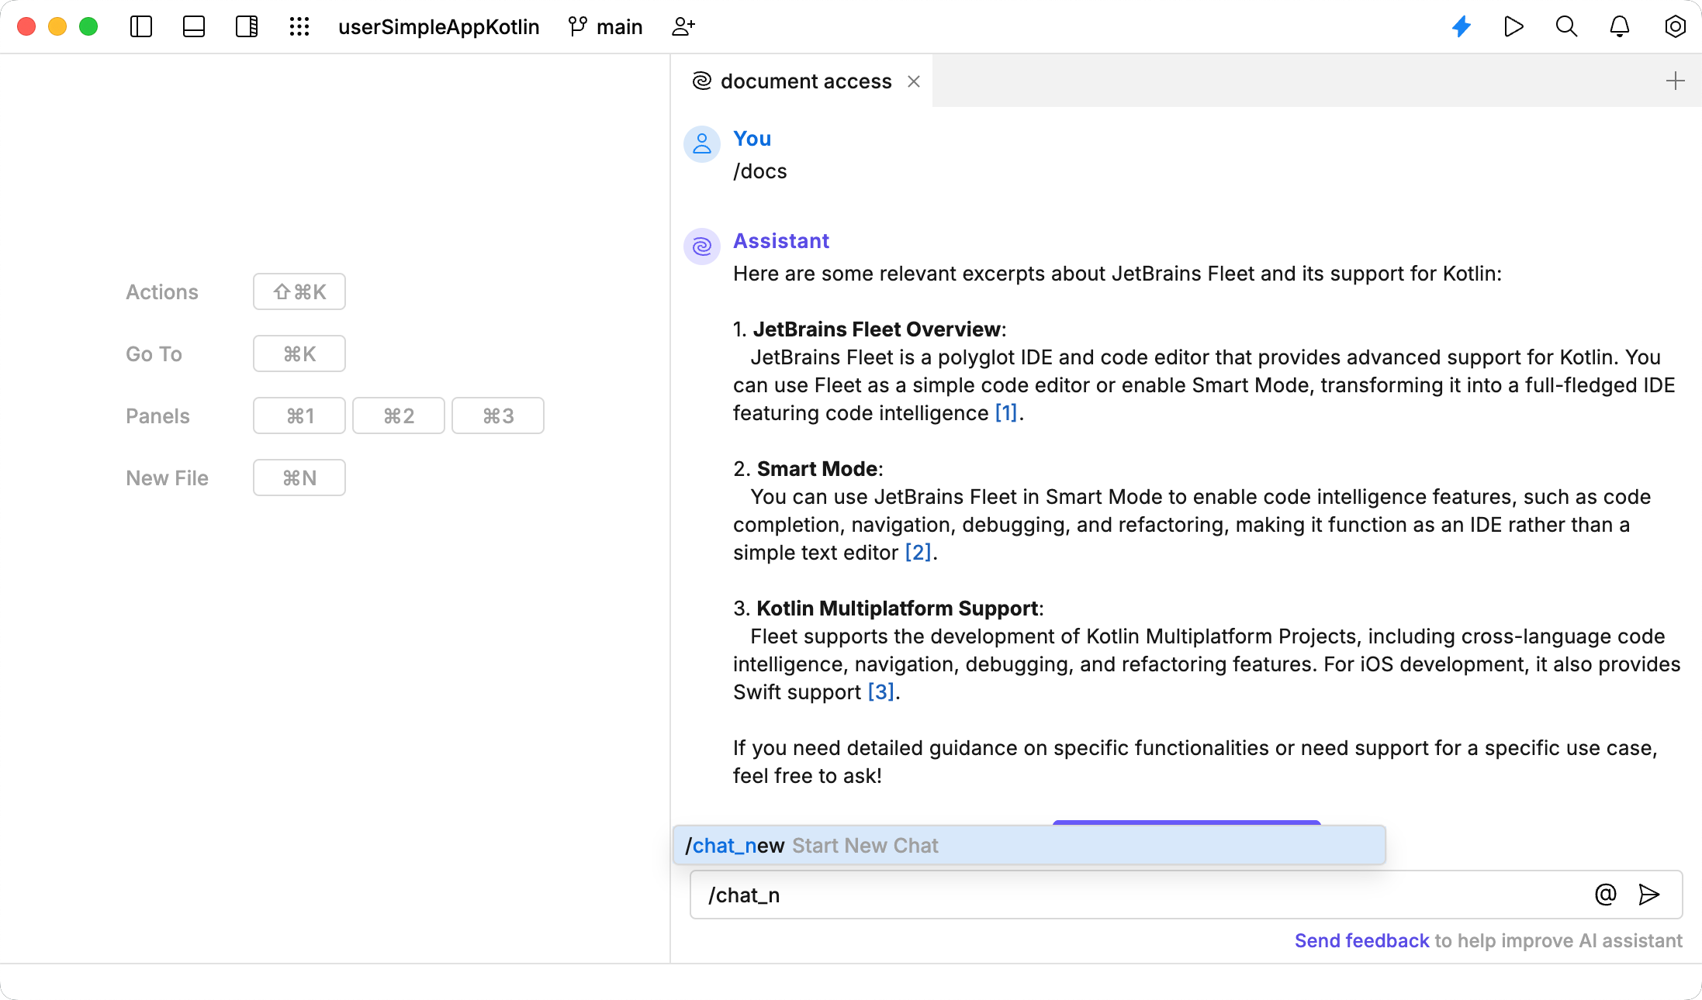The width and height of the screenshot is (1702, 1000).
Task: Click the "You" sender name
Action: [752, 139]
